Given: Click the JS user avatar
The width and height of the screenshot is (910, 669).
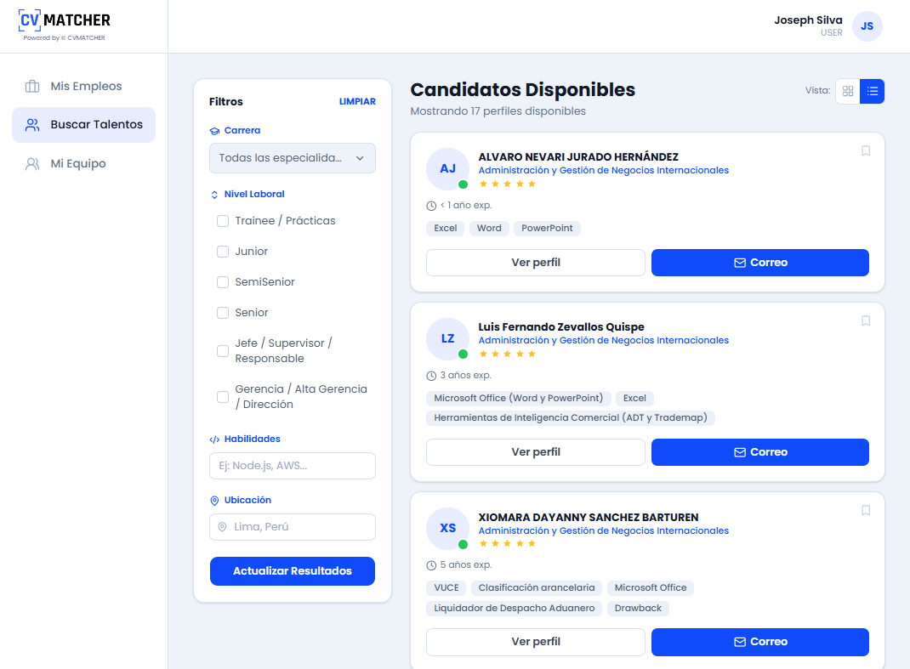Looking at the screenshot, I should click(867, 26).
